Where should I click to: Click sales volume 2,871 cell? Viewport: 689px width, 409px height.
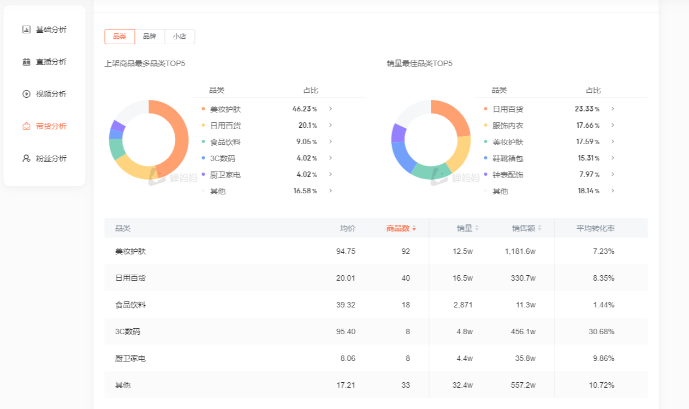(x=463, y=305)
